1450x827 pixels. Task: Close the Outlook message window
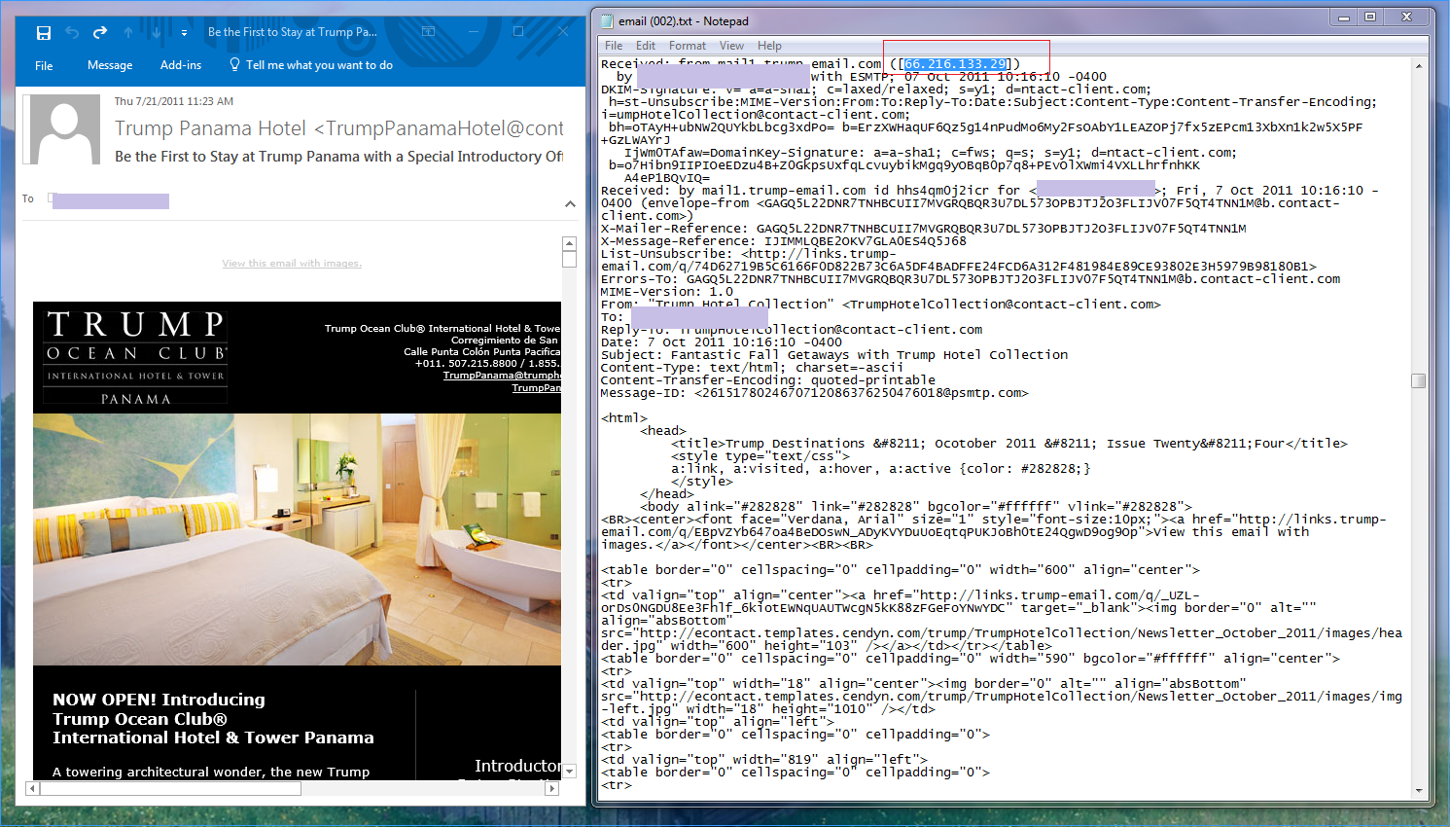click(x=563, y=31)
